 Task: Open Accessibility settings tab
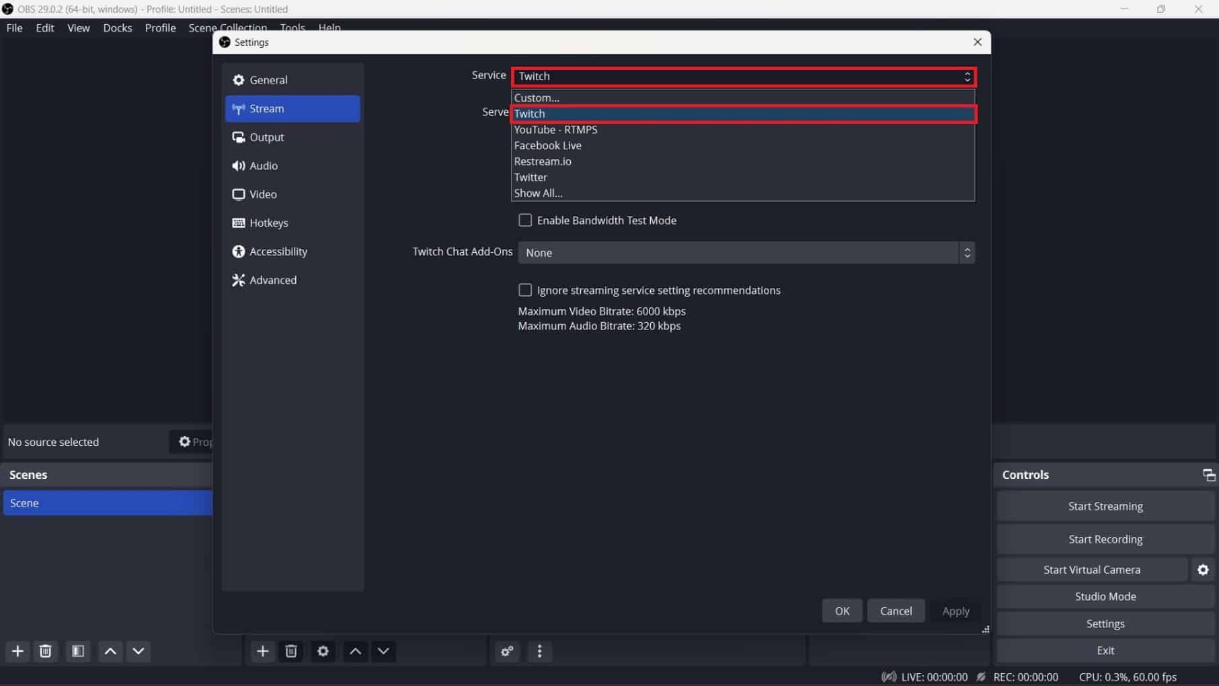point(292,252)
